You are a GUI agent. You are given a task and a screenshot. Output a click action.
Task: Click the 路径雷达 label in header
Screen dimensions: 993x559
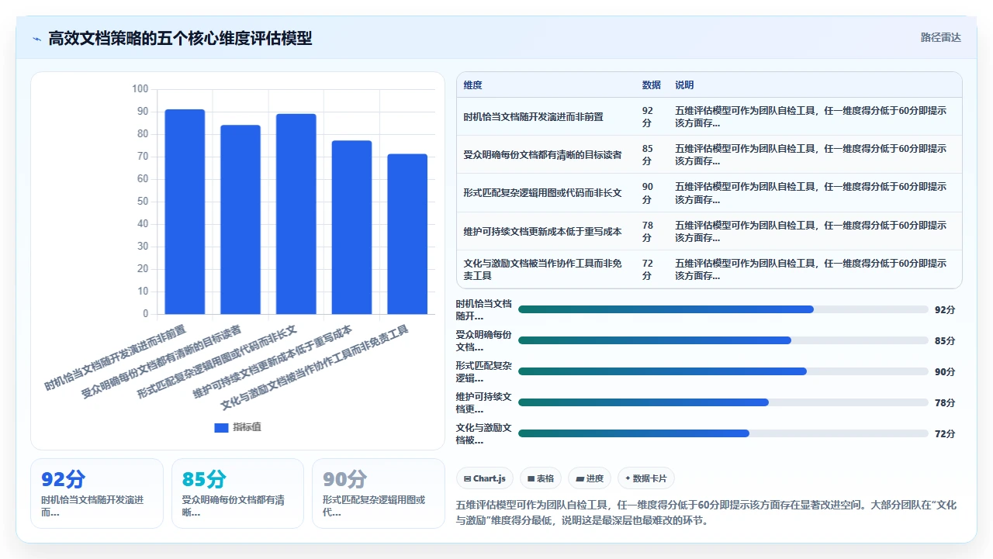pyautogui.click(x=940, y=37)
